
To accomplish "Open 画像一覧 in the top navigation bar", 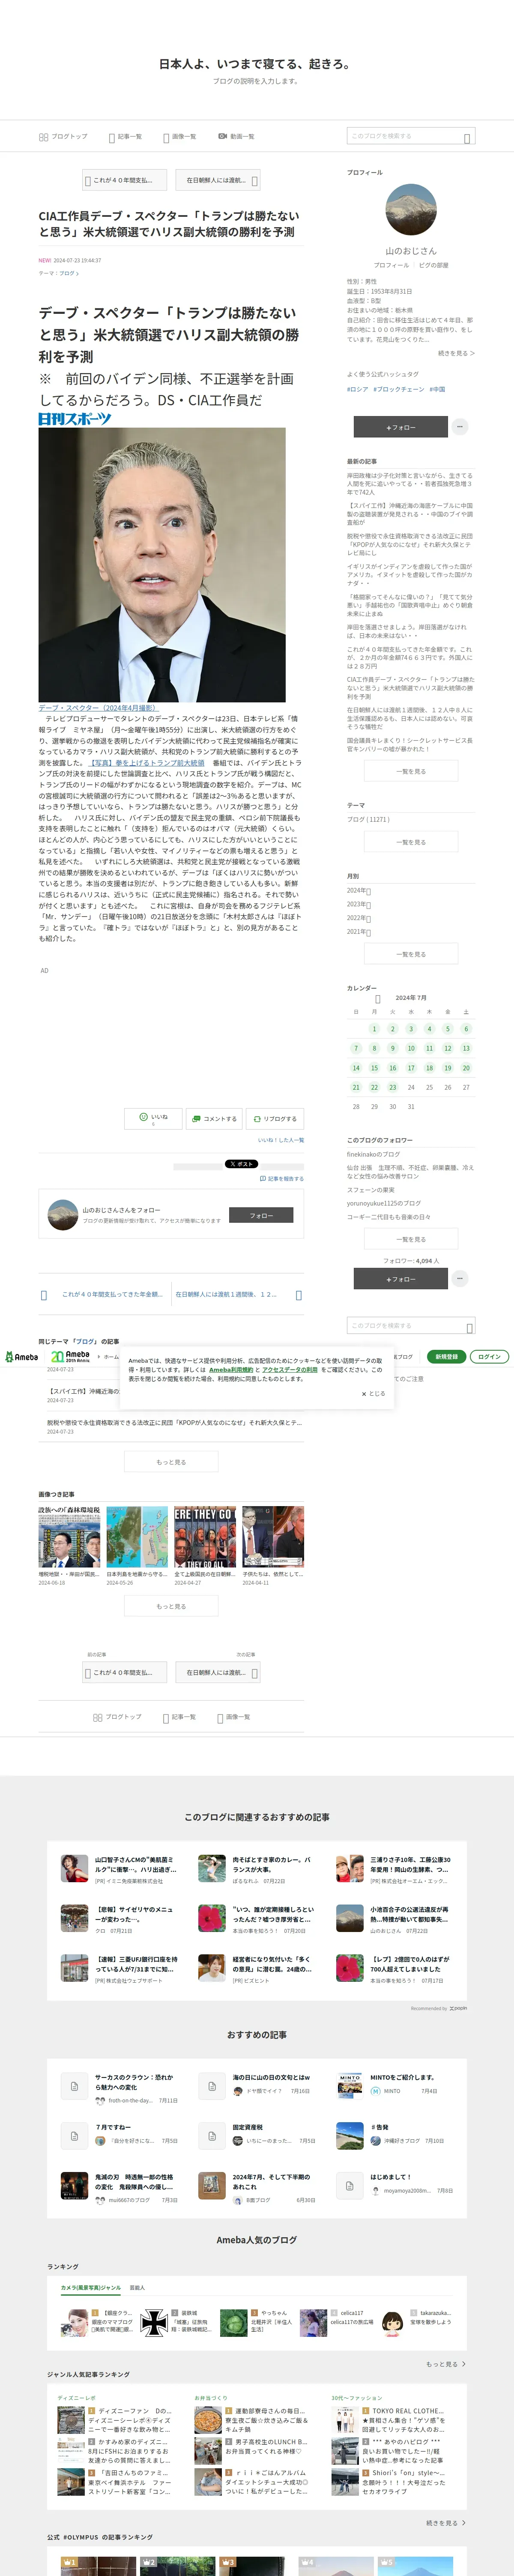I will pyautogui.click(x=179, y=136).
